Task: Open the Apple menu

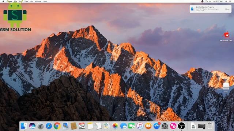Action: [3, 1]
